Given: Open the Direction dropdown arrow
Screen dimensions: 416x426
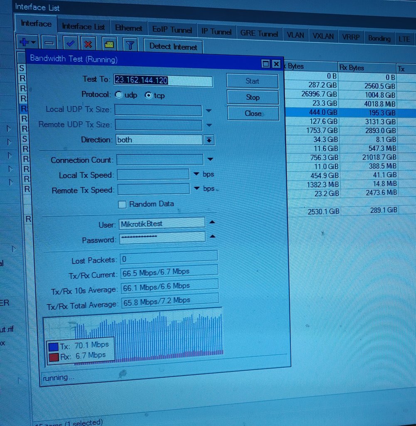Looking at the screenshot, I should 209,140.
